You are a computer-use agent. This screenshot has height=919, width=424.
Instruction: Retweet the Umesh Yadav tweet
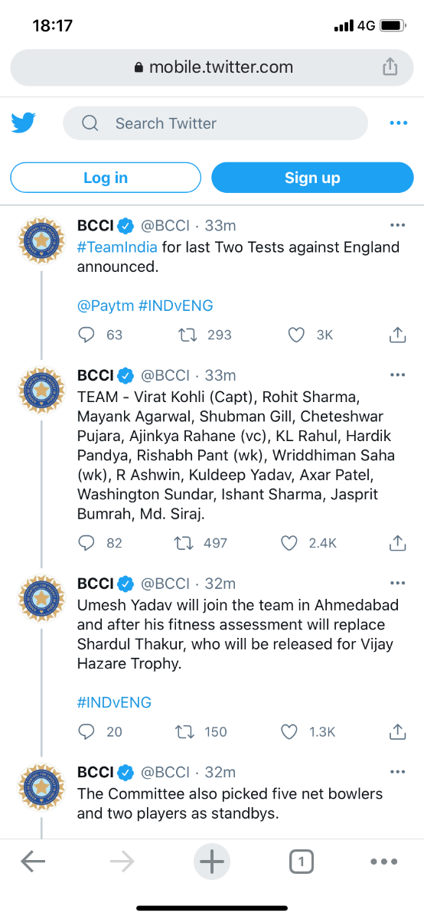185,731
